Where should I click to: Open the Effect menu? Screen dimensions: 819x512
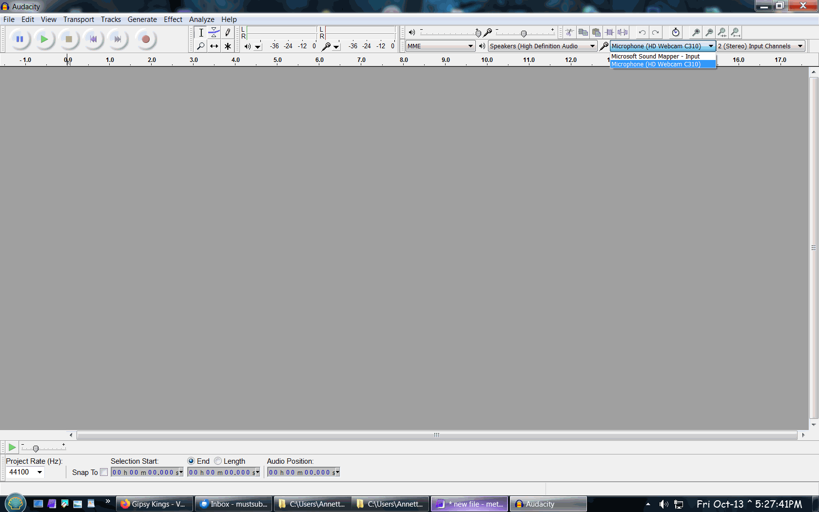(x=173, y=20)
